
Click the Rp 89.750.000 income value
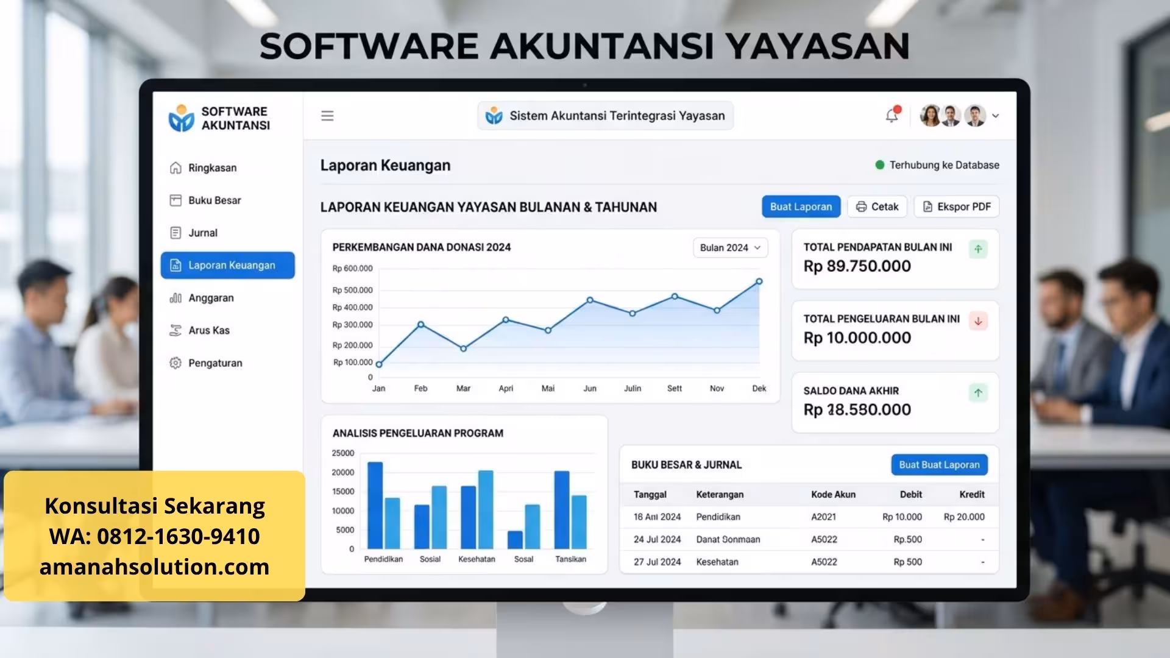pos(857,266)
